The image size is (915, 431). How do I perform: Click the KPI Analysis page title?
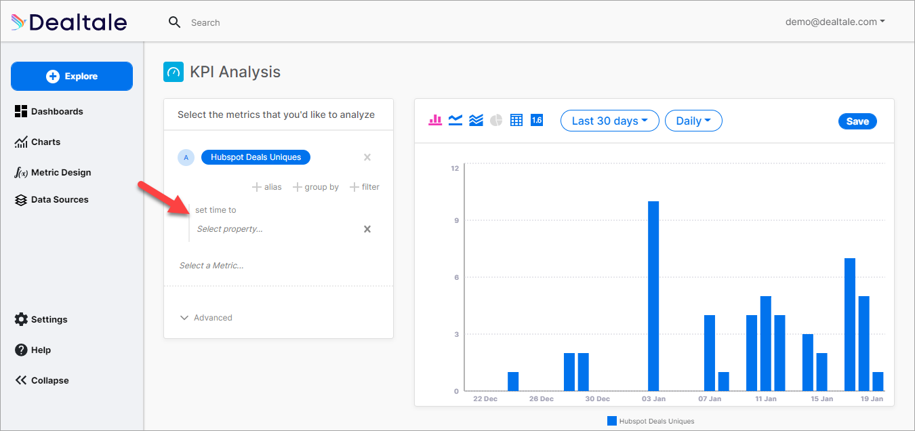click(x=235, y=72)
